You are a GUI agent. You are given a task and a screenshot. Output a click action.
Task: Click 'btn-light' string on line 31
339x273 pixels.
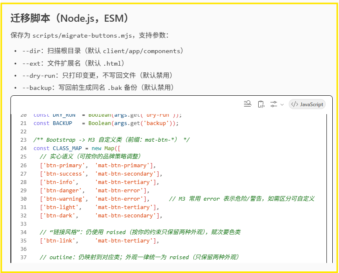click(61, 207)
